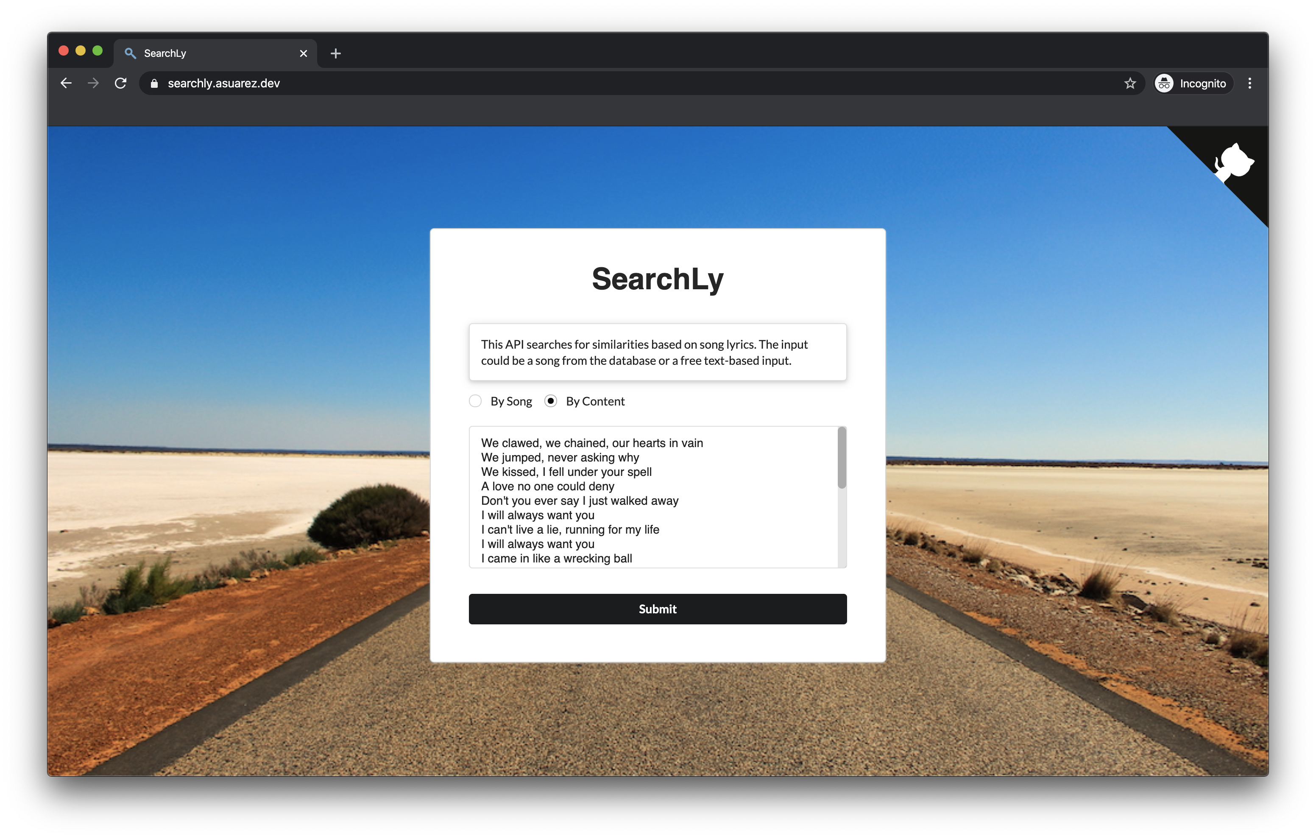Close the SearchLy tab
The width and height of the screenshot is (1316, 839).
coord(303,53)
